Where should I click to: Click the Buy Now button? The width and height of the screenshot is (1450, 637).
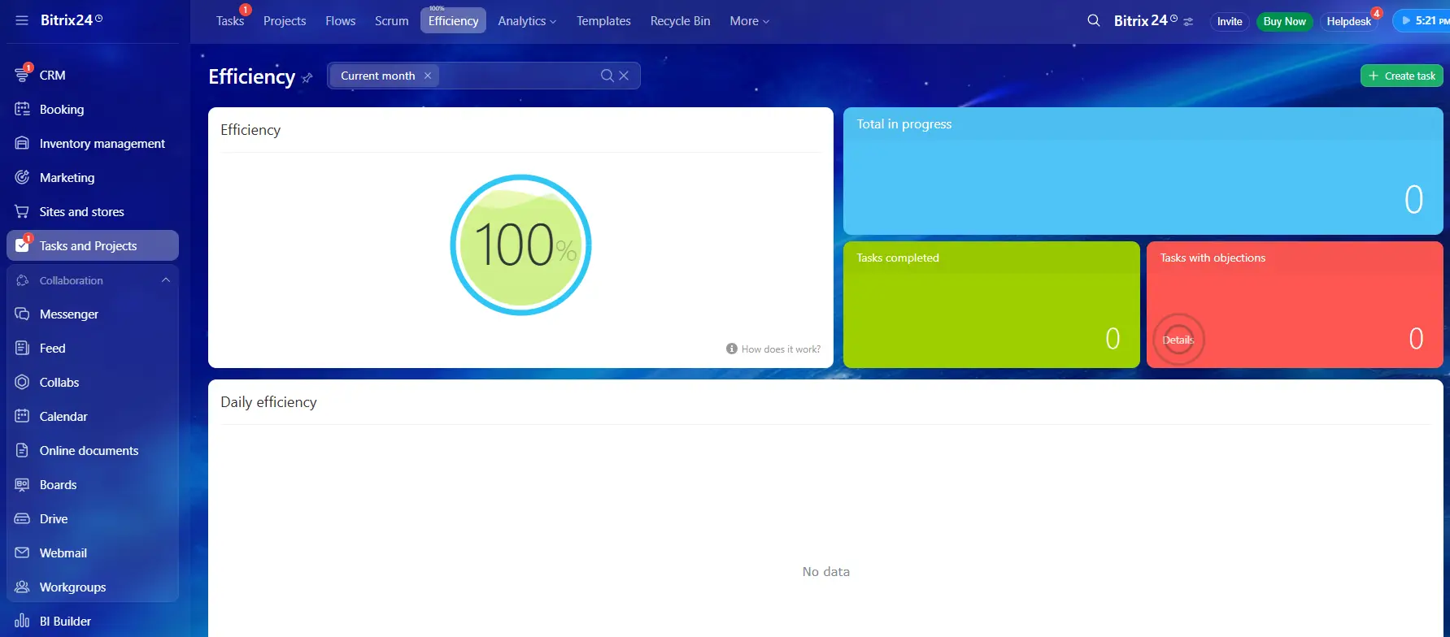coord(1284,21)
